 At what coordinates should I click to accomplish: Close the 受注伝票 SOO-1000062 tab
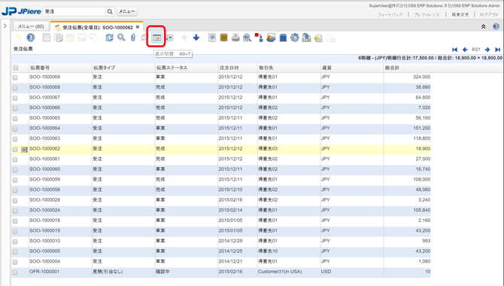[138, 27]
